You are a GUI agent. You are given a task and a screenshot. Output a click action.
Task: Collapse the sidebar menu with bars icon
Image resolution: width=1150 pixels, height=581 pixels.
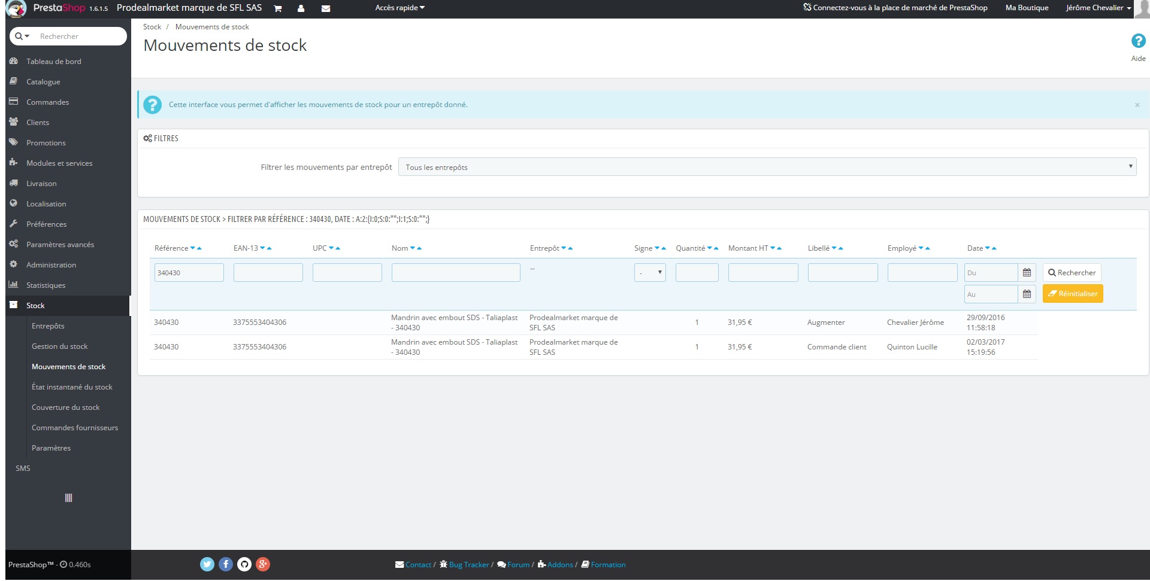[68, 498]
